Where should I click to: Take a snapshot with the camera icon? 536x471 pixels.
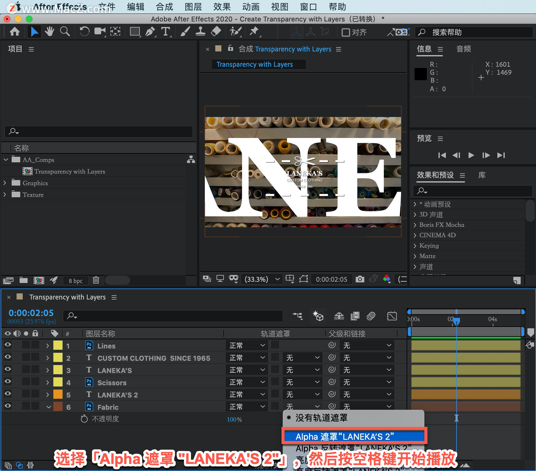[360, 279]
